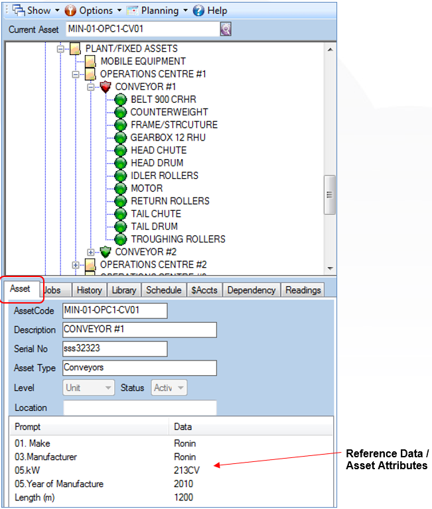
Task: Click the Serial No field
Action: [x=115, y=349]
